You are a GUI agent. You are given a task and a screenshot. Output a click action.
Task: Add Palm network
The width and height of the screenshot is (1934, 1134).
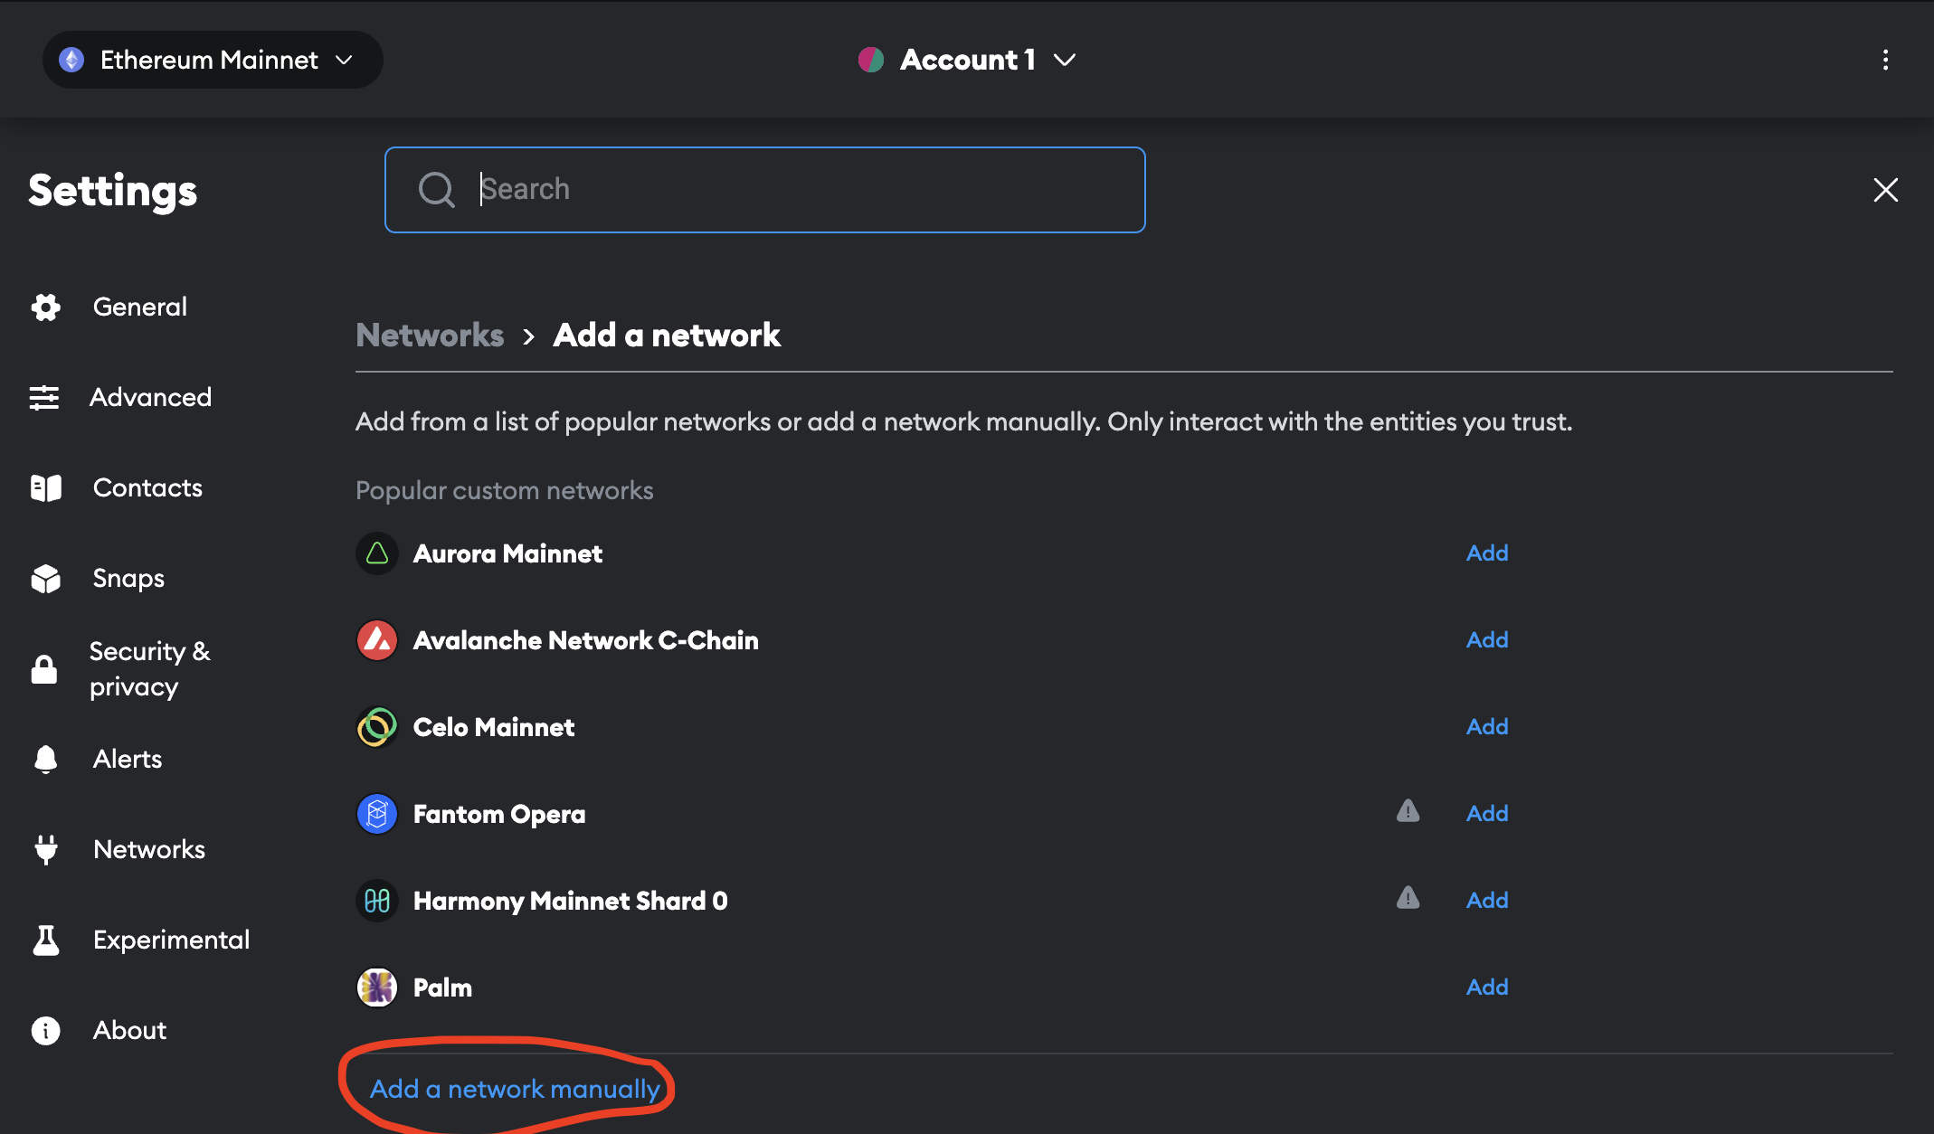[1487, 988]
